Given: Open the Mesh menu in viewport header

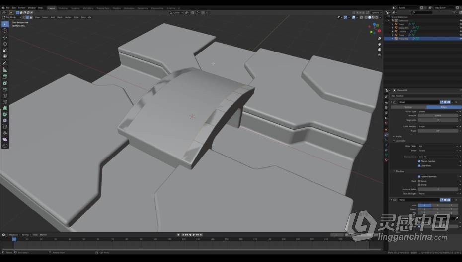Looking at the screenshot, I should (x=60, y=17).
